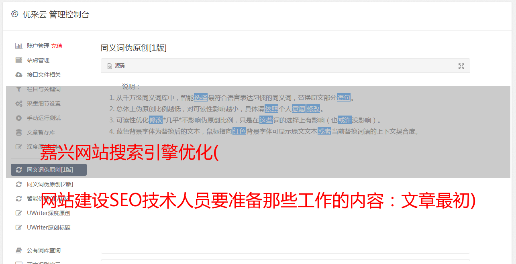Click the 手动运行测试 play icon

pos(18,118)
